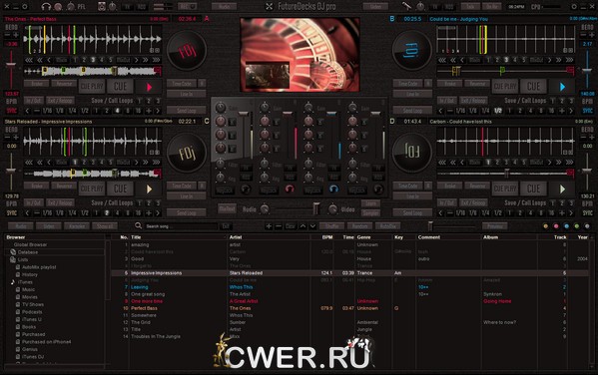Select the blue color dot

point(566,226)
